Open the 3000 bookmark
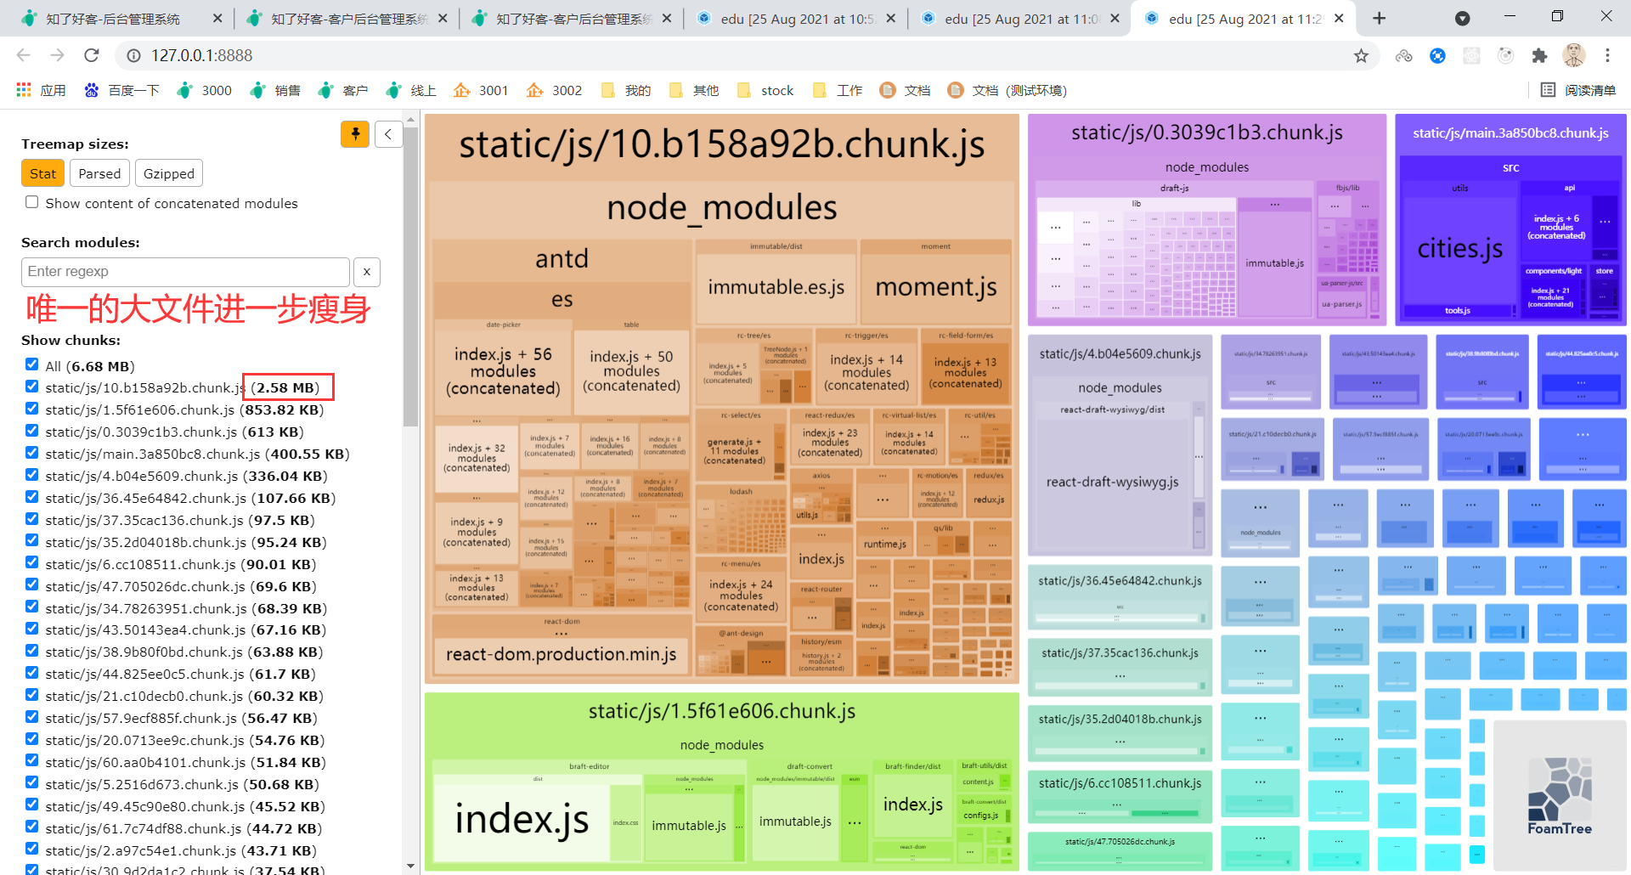The width and height of the screenshot is (1631, 875). 204,90
